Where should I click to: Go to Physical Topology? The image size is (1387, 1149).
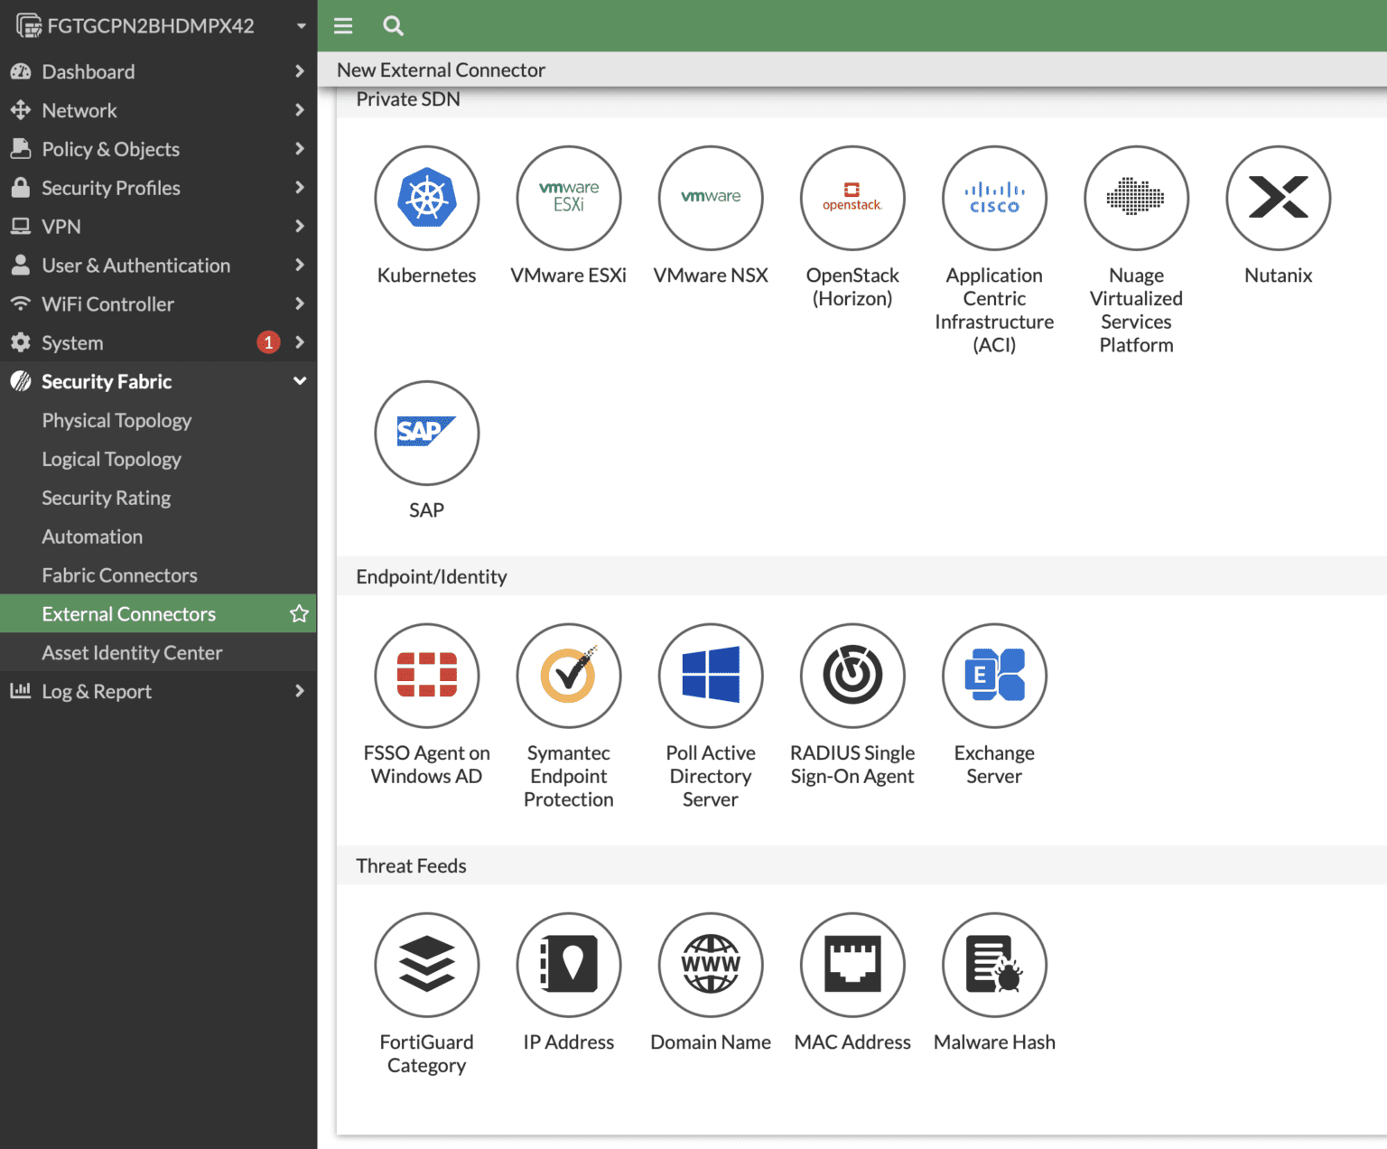click(116, 420)
